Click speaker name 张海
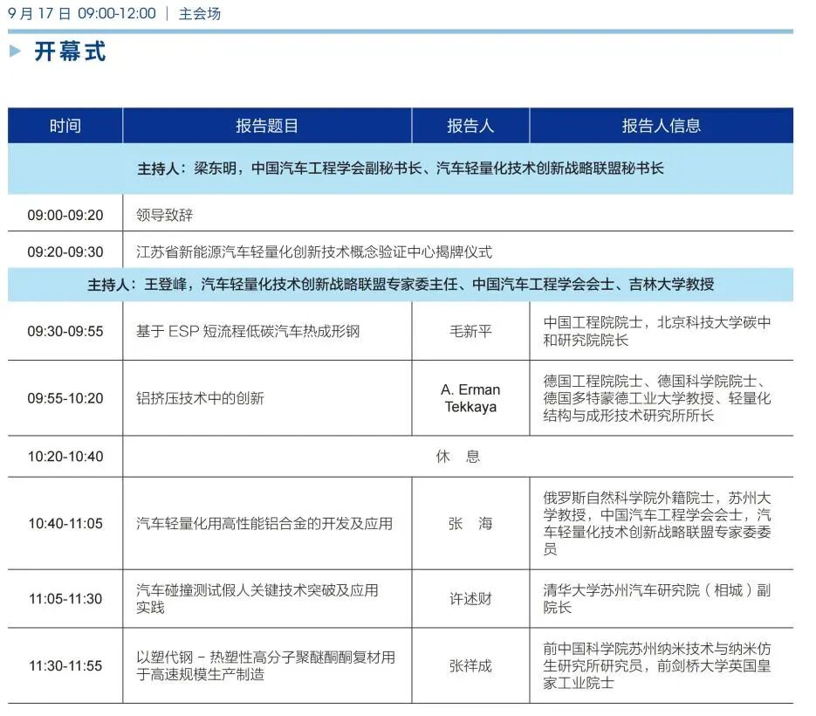 (x=470, y=523)
